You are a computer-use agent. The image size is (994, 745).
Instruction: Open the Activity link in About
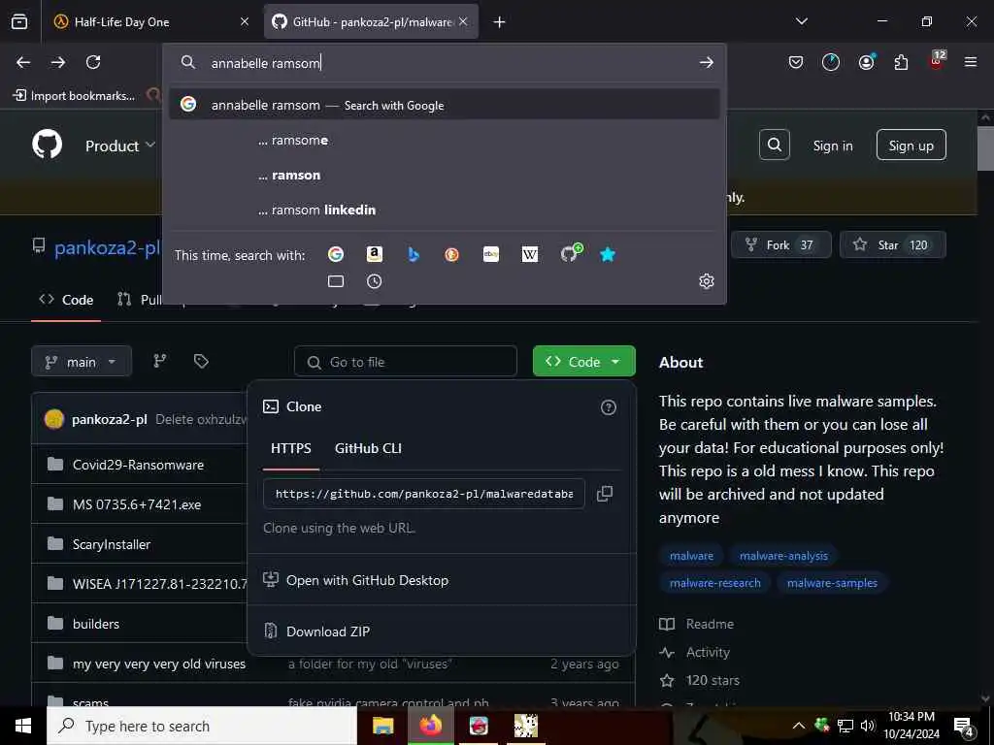pyautogui.click(x=708, y=652)
